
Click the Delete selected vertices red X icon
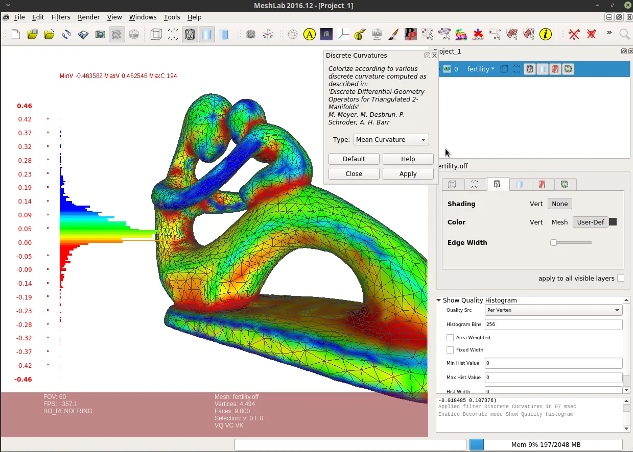tap(574, 34)
